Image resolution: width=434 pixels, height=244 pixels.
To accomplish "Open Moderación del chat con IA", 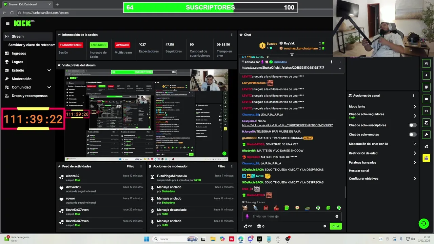I will tap(382, 144).
